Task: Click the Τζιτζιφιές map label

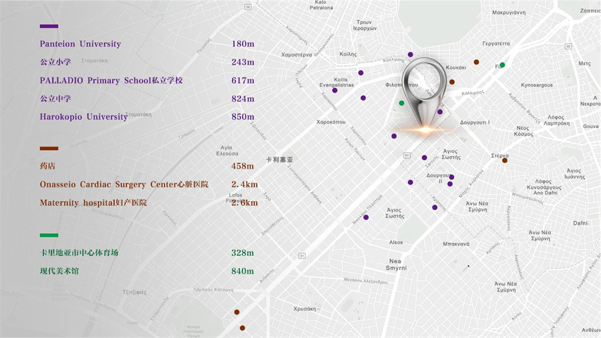Action: (x=134, y=293)
